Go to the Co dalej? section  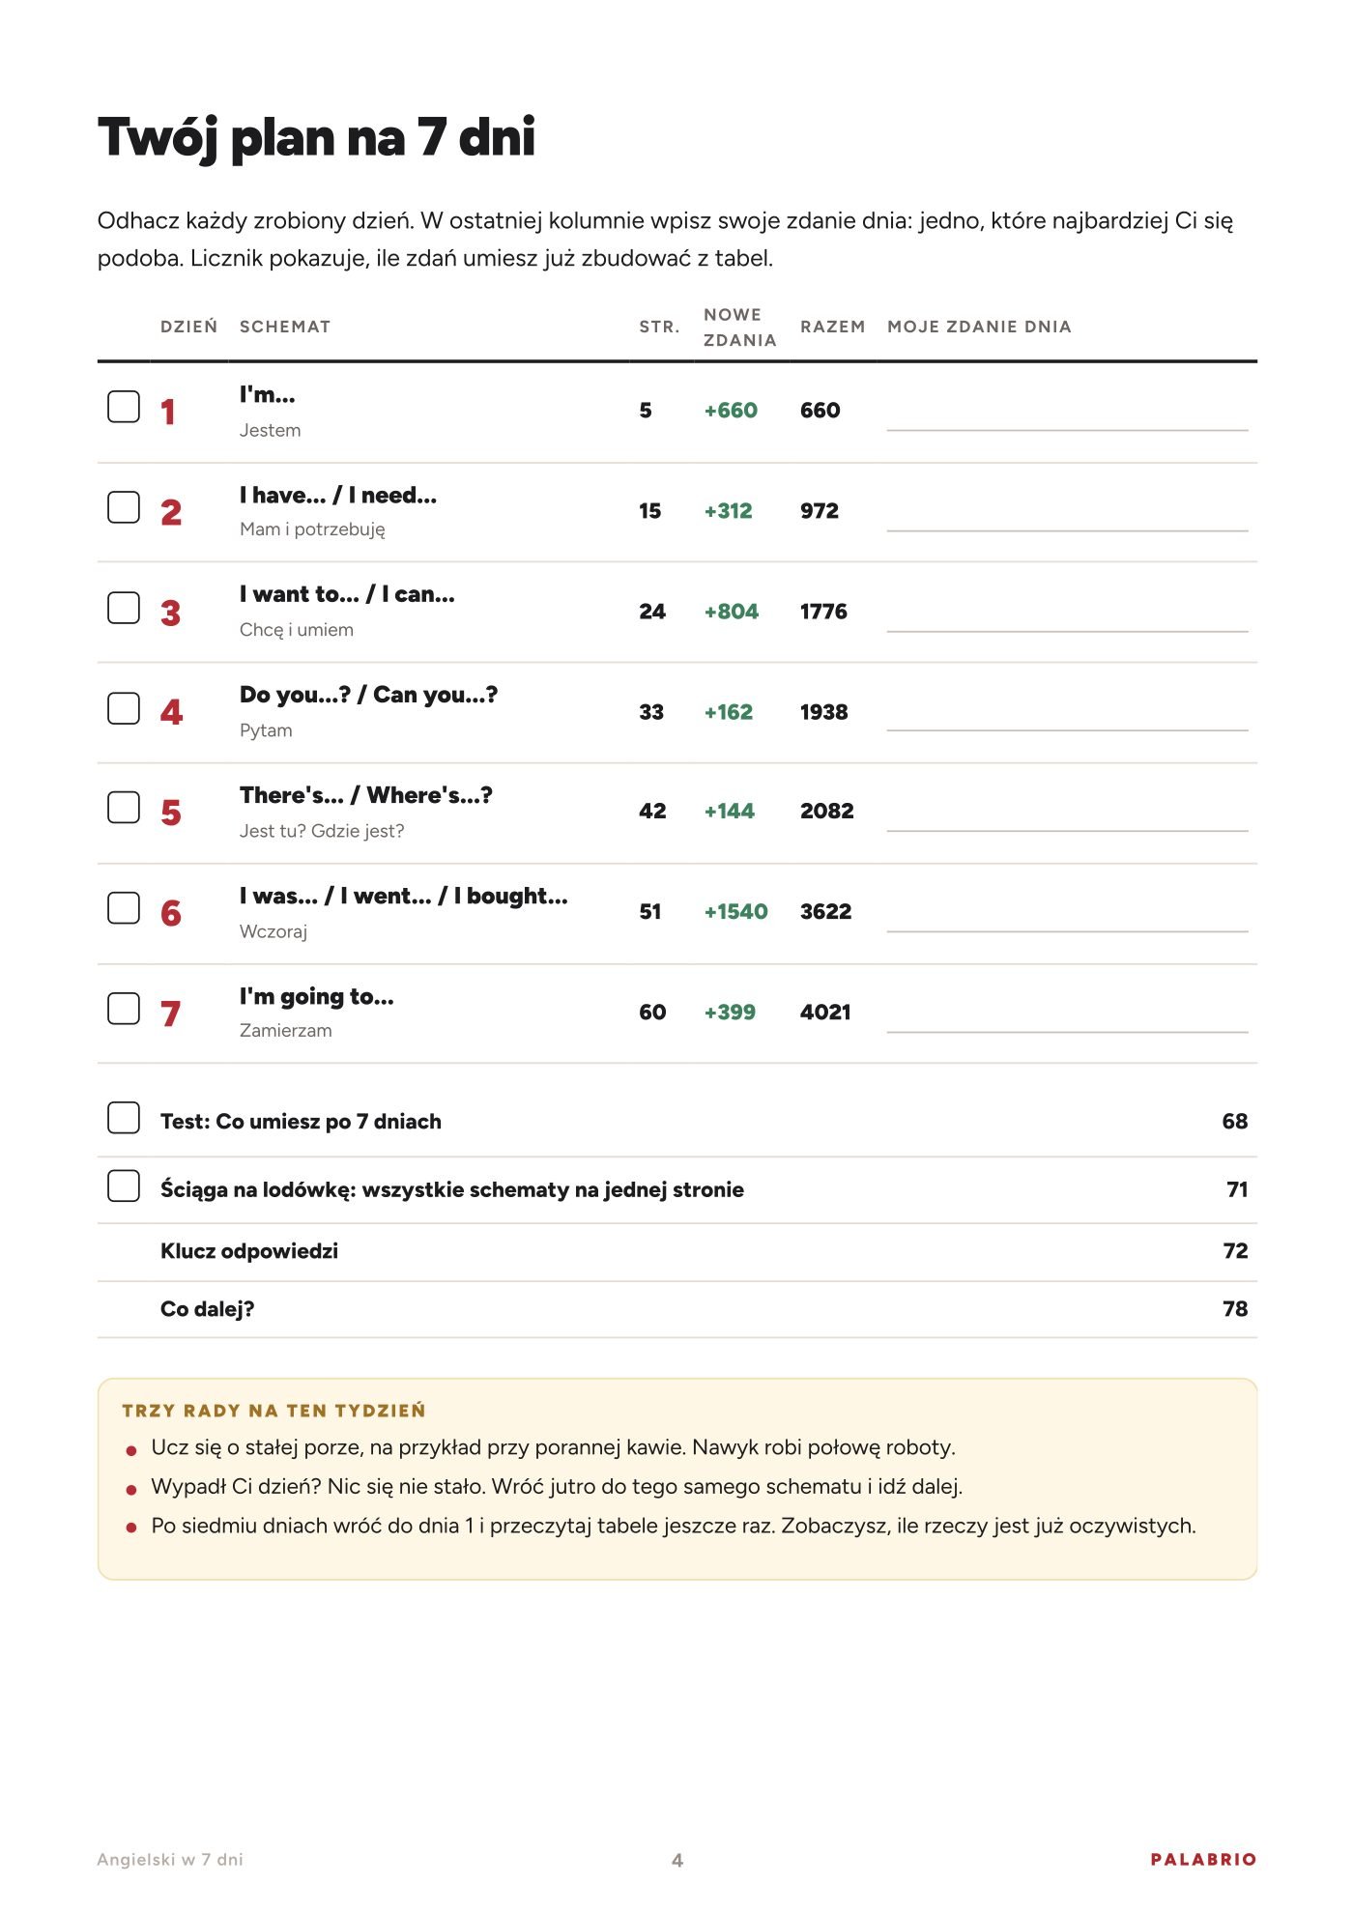[x=207, y=1309]
